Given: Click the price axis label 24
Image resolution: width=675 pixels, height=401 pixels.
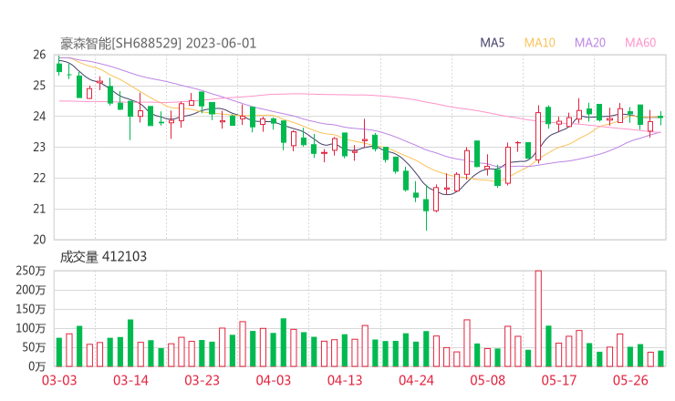Looking at the screenshot, I should (x=39, y=116).
